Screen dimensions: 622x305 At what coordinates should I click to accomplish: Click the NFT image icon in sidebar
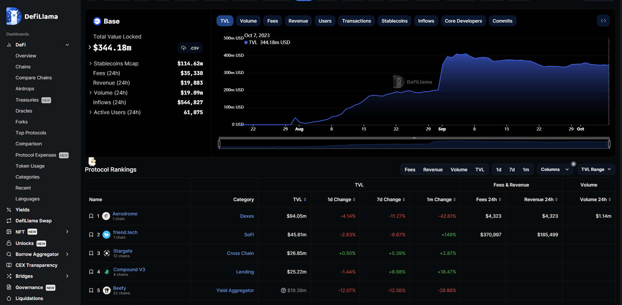click(x=9, y=232)
